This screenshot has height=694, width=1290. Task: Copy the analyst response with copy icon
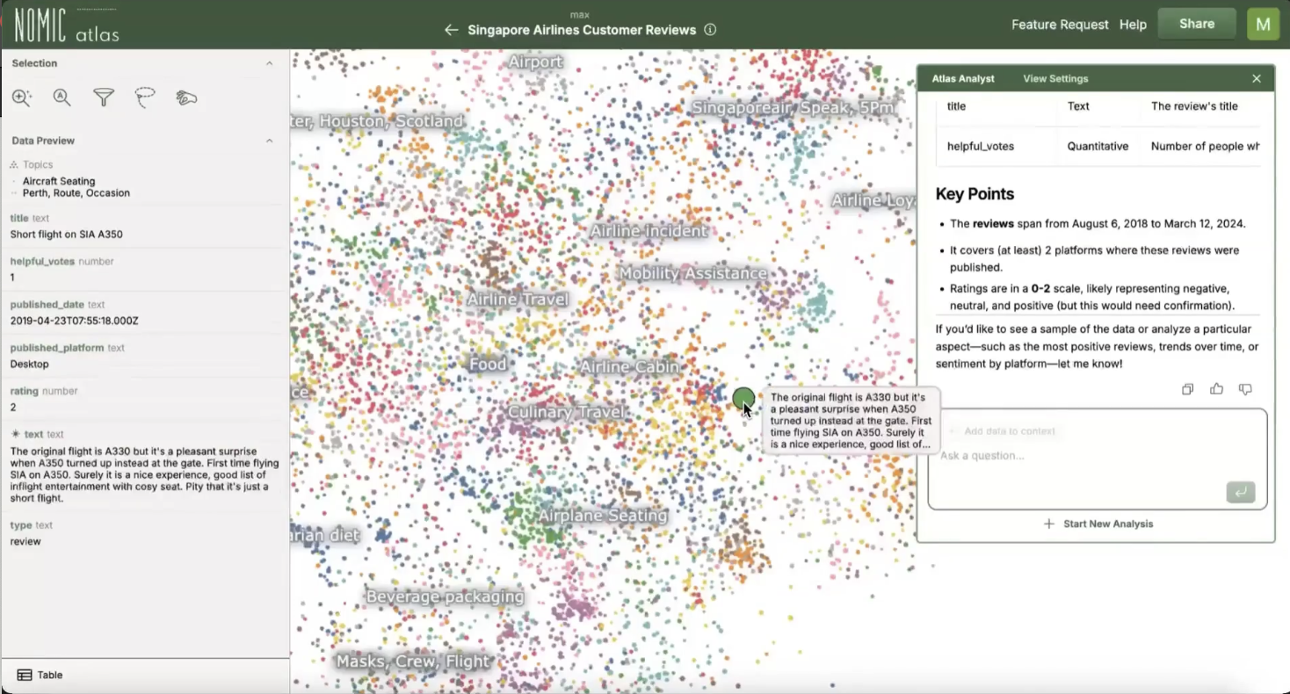[x=1187, y=389]
